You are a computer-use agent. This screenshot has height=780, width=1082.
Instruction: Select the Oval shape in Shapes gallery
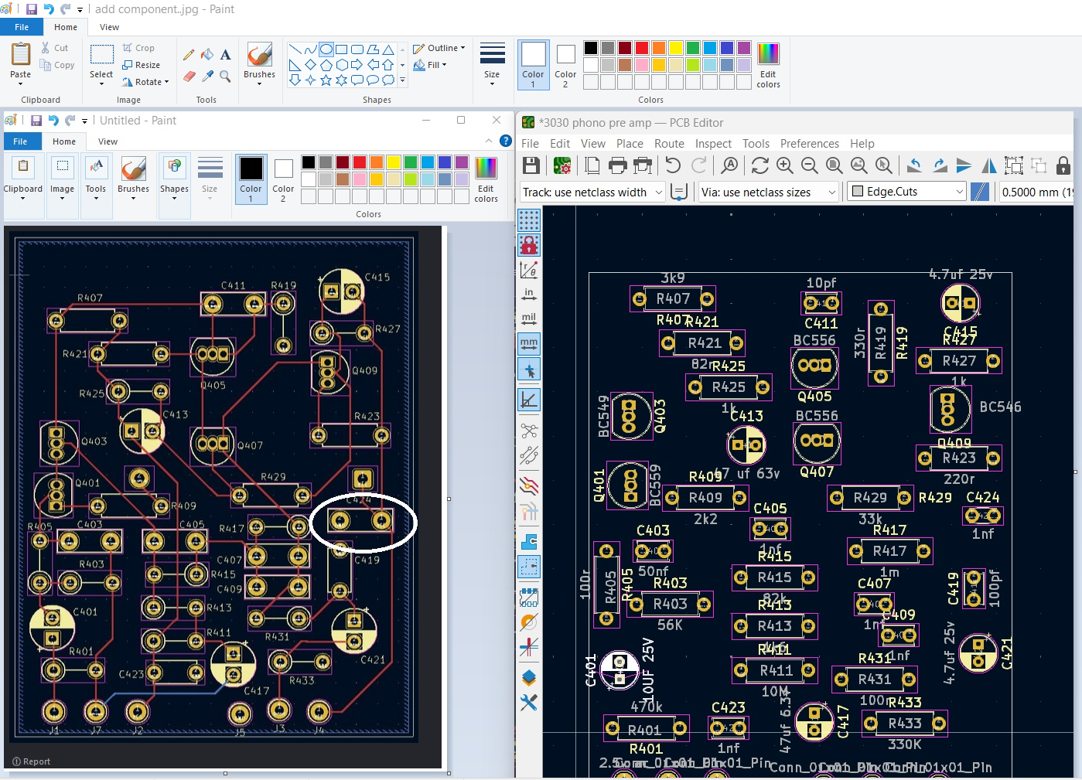[x=326, y=49]
